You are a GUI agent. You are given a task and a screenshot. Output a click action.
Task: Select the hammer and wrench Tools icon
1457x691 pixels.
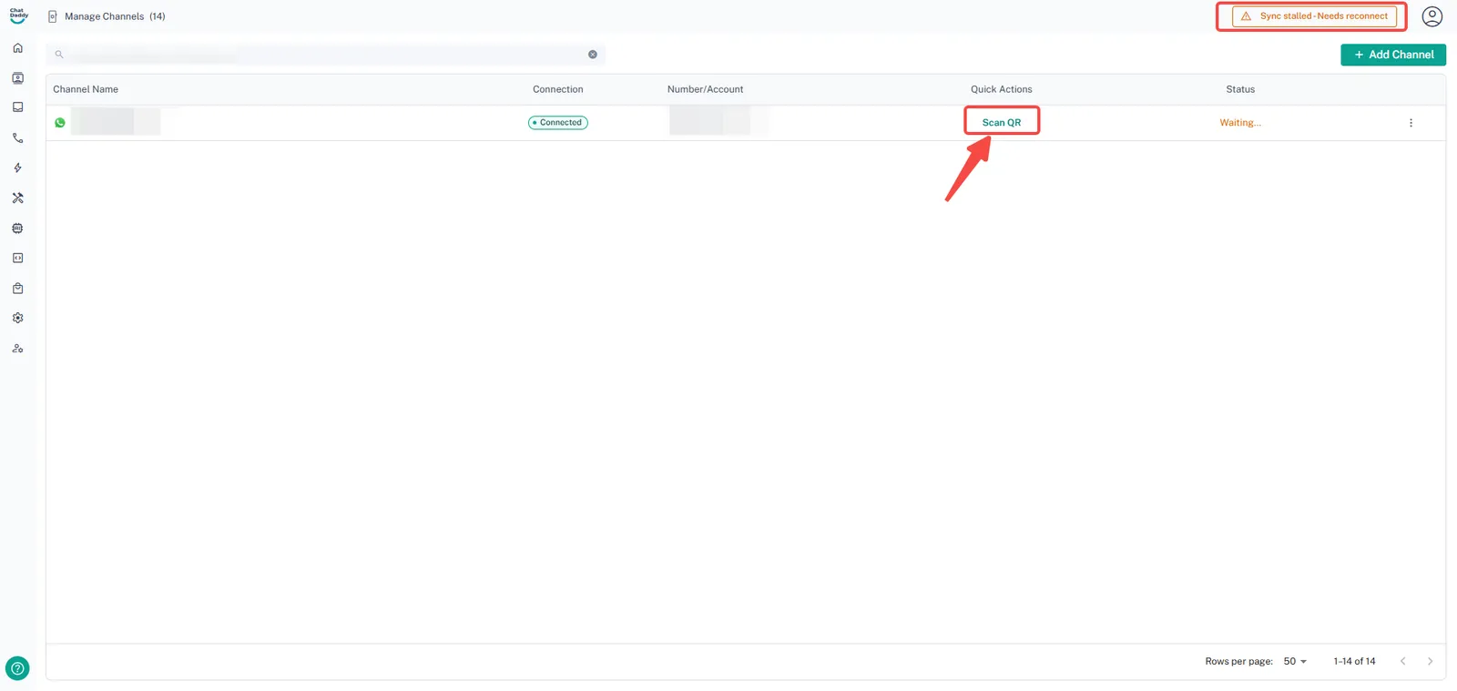pos(17,198)
